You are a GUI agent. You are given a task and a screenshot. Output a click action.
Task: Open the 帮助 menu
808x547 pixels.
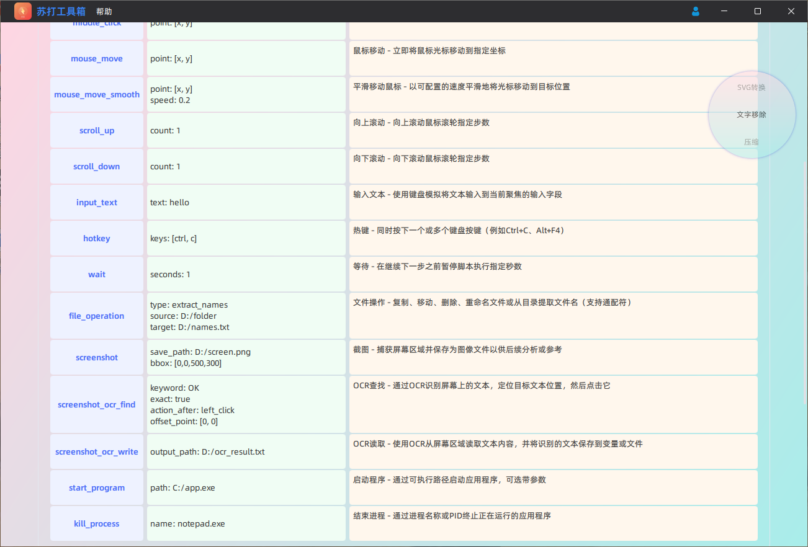point(104,12)
